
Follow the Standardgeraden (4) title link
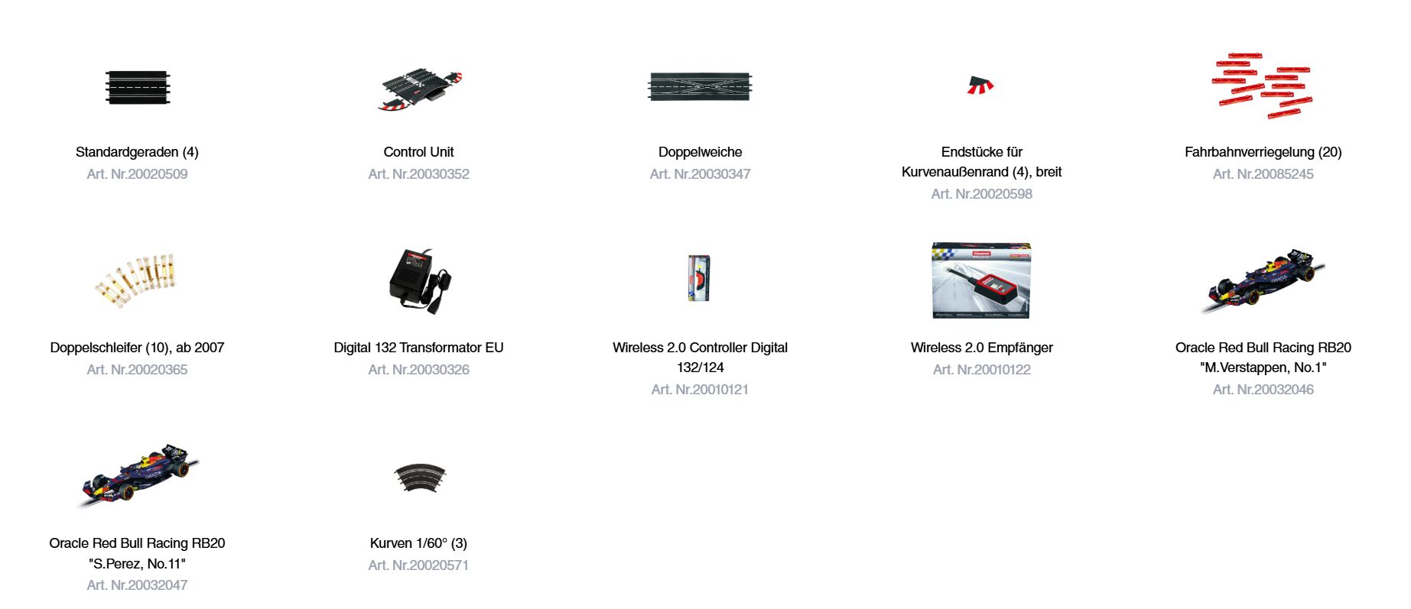pyautogui.click(x=137, y=152)
